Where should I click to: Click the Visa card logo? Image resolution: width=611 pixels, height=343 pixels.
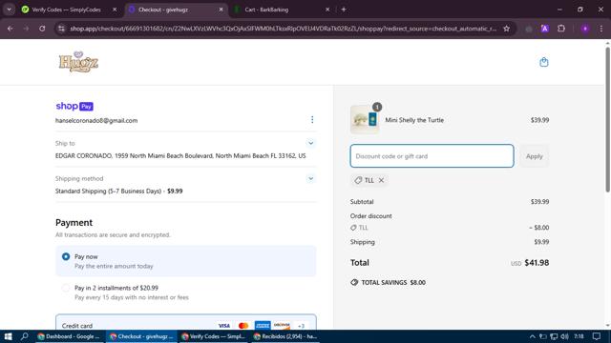(x=223, y=326)
